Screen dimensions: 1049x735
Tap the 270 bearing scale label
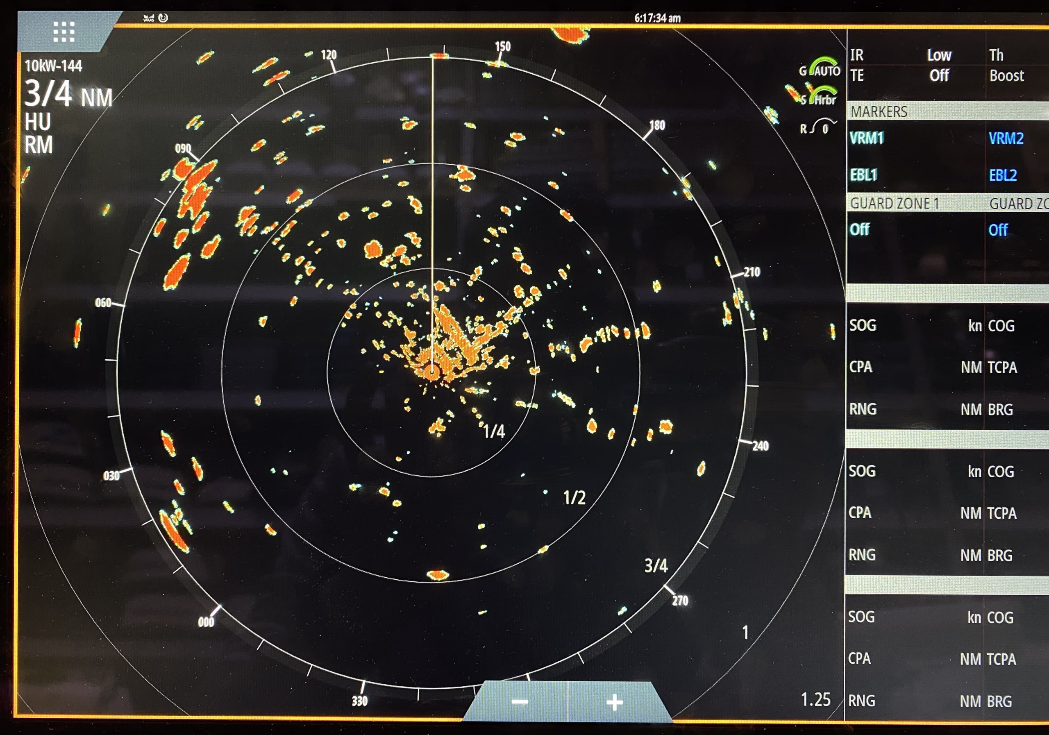pos(680,600)
